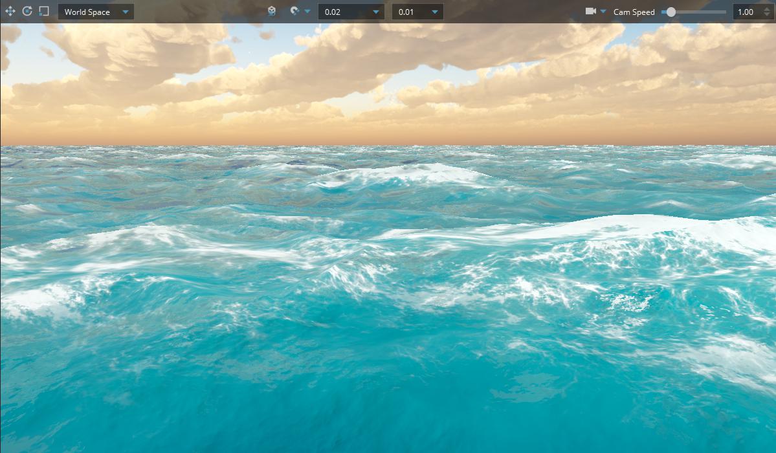Open the 0.02 snap value dropdown
This screenshot has width=776, height=453.
tap(351, 12)
